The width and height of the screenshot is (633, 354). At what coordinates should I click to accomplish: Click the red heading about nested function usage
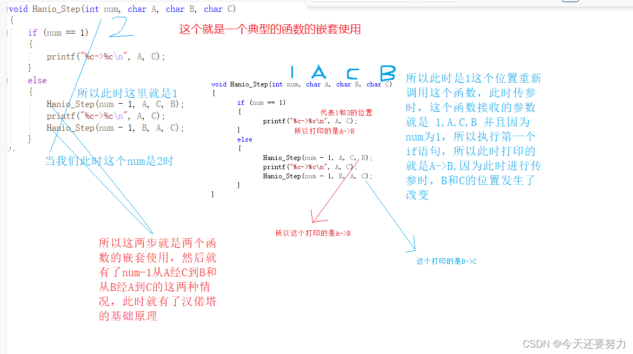coord(270,29)
